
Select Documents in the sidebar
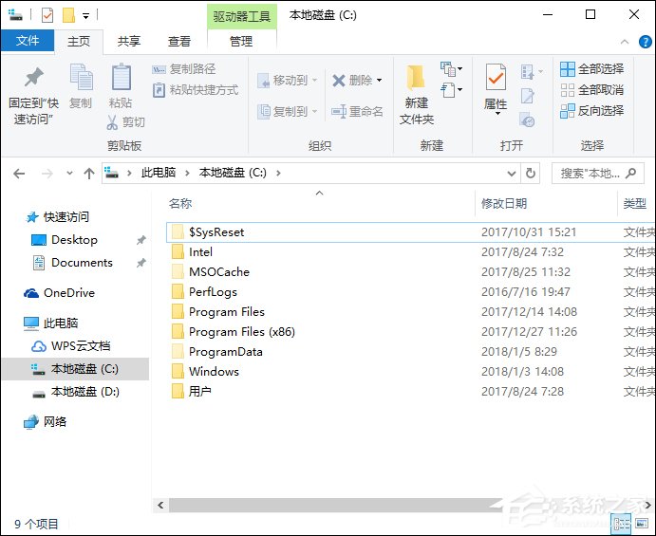click(x=73, y=263)
